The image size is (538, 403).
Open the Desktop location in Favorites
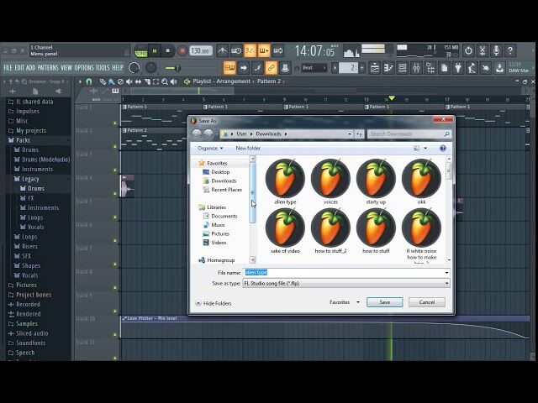[220, 172]
